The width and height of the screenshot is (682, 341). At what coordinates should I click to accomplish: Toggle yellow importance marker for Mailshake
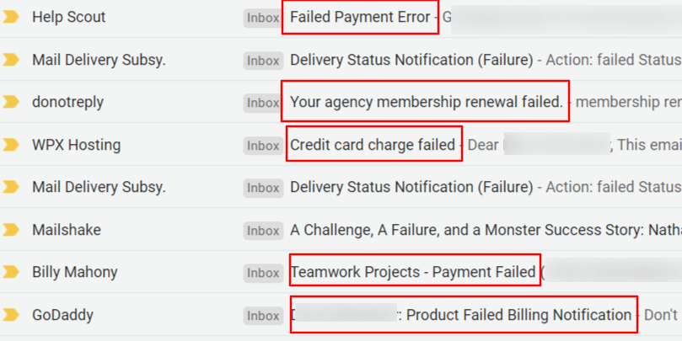11,230
